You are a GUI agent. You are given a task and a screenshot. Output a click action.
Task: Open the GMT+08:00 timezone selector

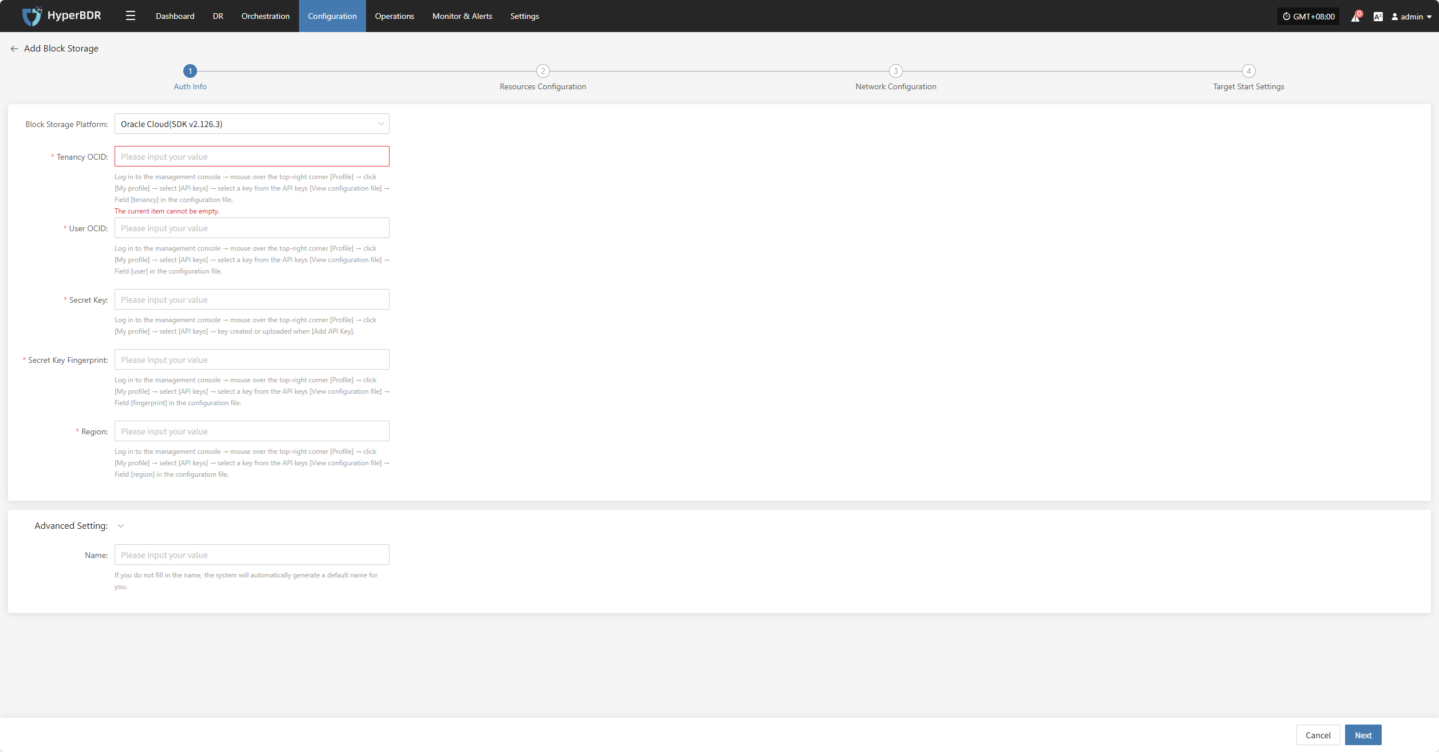tap(1309, 17)
